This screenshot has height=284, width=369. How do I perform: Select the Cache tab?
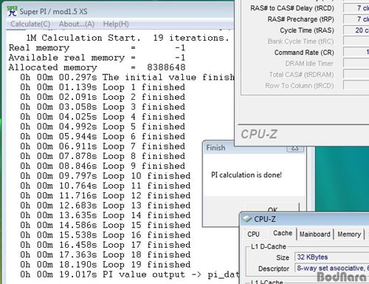pos(283,233)
